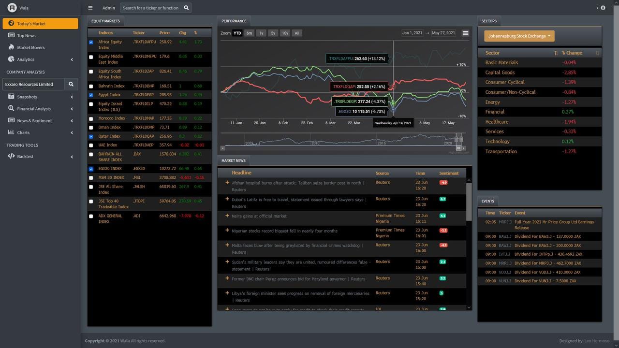Set chart zoom to 6m

(249, 33)
